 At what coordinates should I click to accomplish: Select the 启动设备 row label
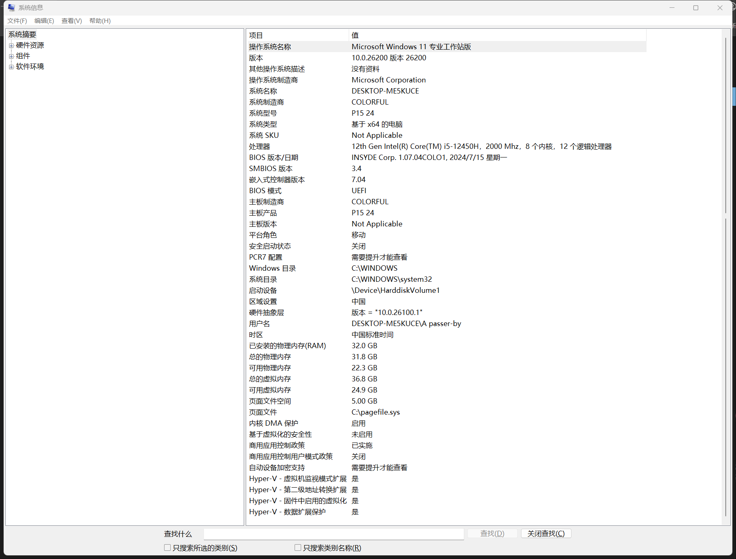pos(263,290)
